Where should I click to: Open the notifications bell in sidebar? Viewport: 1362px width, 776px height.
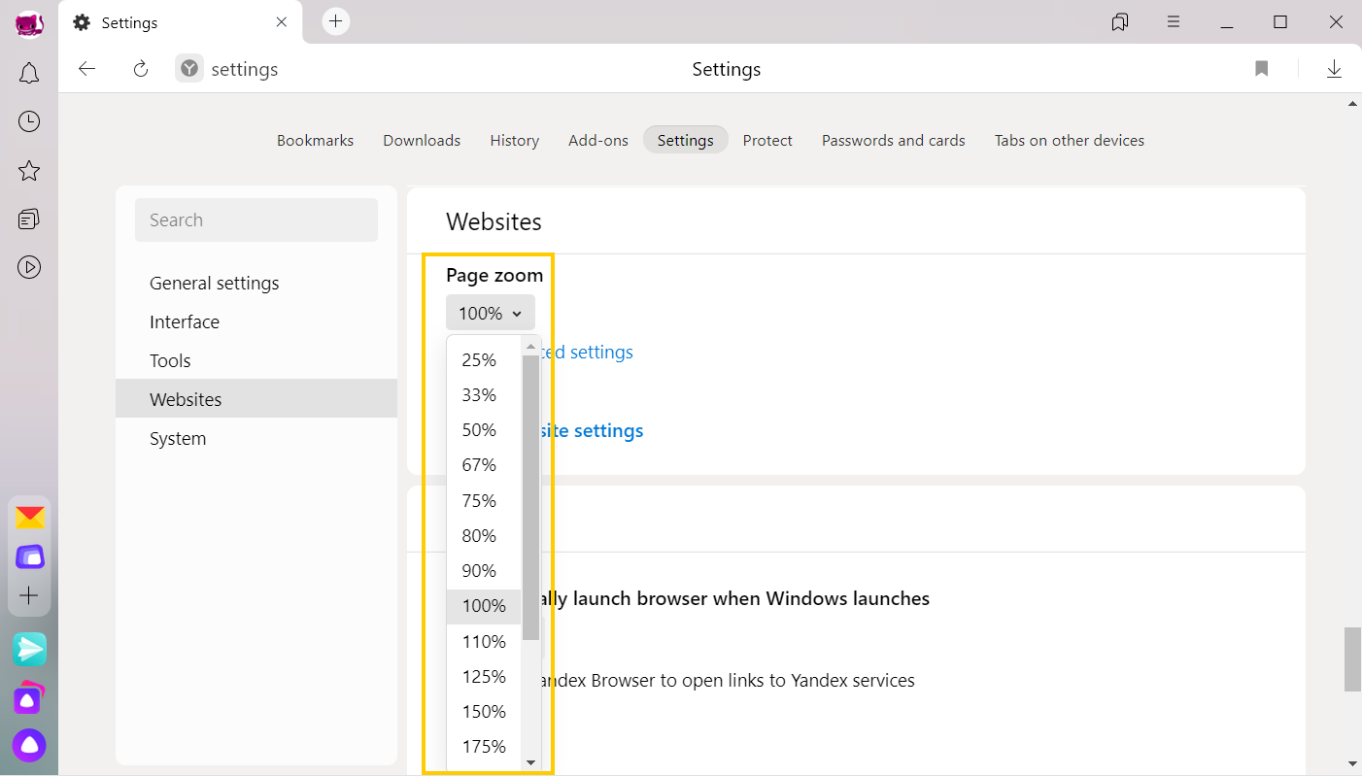point(29,73)
